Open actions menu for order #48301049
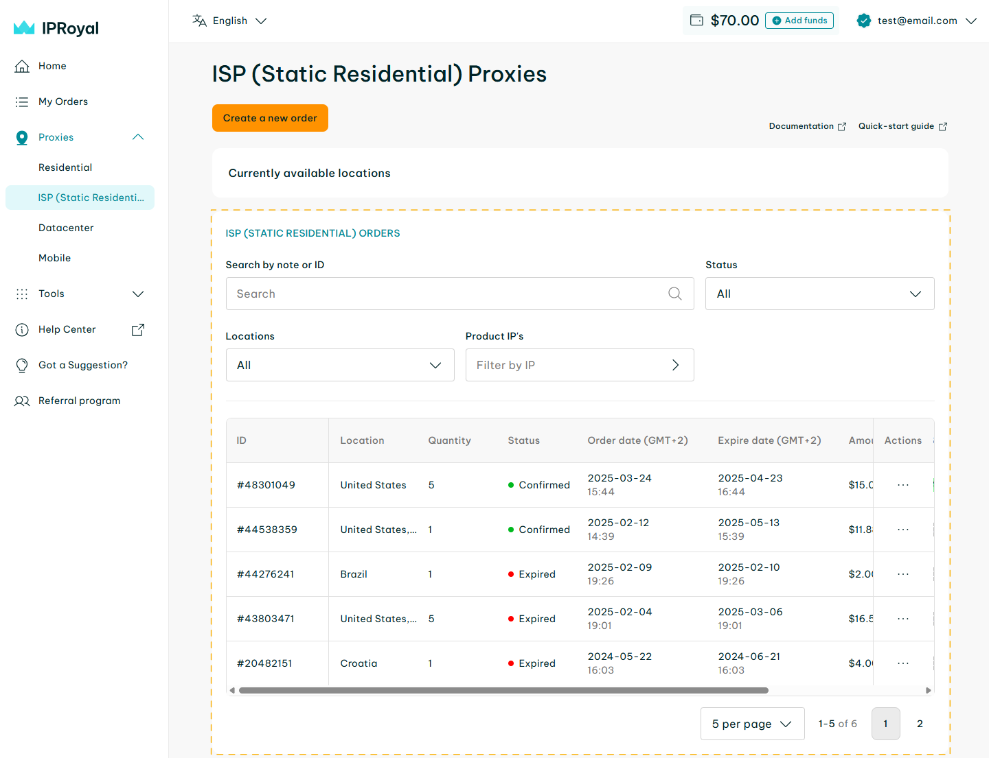989x758 pixels. coord(902,485)
